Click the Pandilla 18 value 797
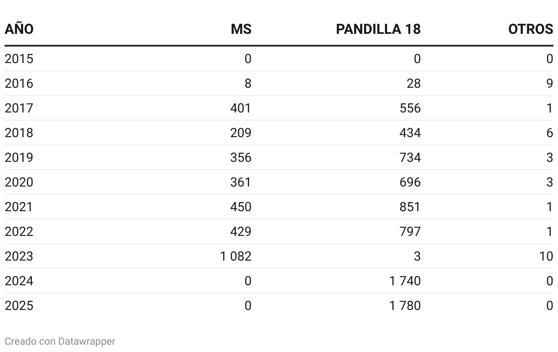Viewport: 558px width, 352px height. coord(410,232)
